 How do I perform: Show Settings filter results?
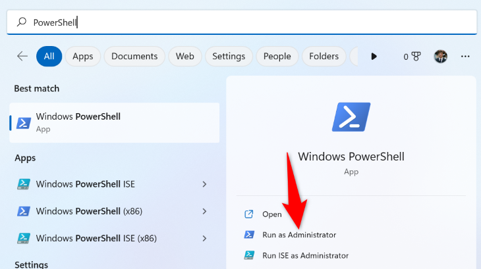point(229,57)
